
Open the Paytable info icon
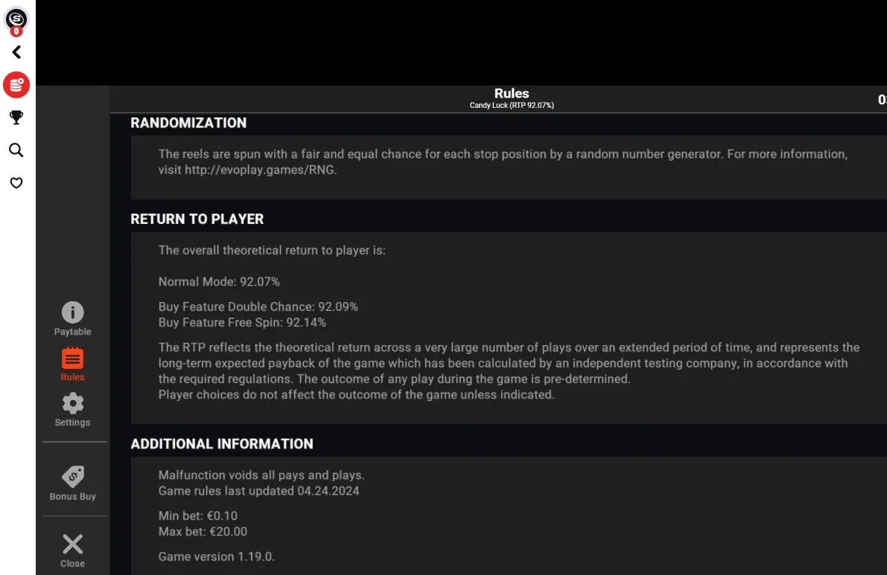(72, 319)
